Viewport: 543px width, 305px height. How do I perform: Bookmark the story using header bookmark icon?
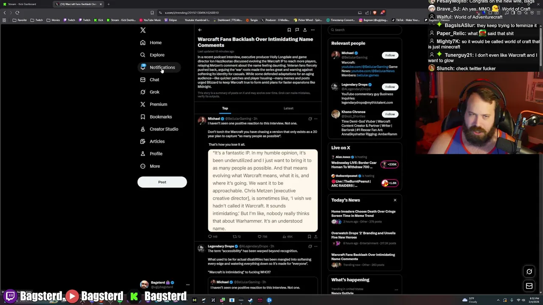289,30
